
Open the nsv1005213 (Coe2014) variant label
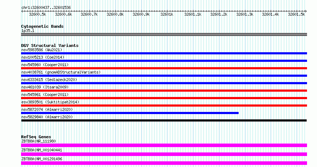click(x=43, y=57)
